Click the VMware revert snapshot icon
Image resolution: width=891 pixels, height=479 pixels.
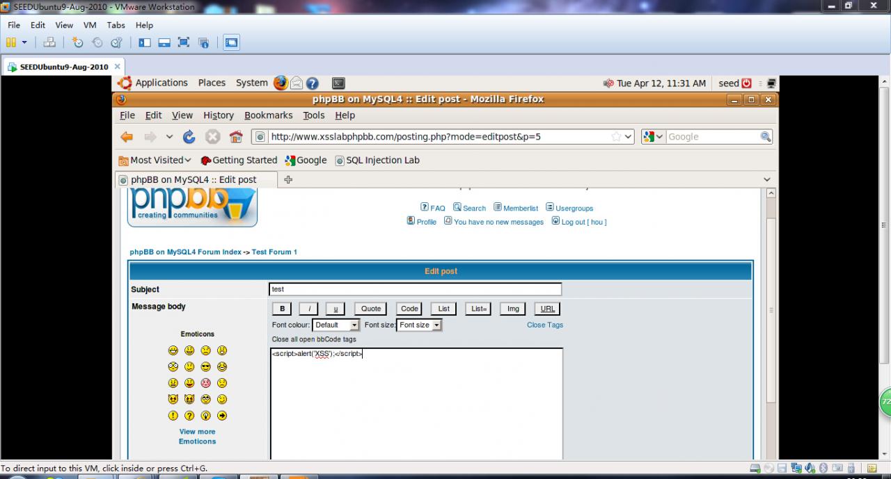pos(97,42)
